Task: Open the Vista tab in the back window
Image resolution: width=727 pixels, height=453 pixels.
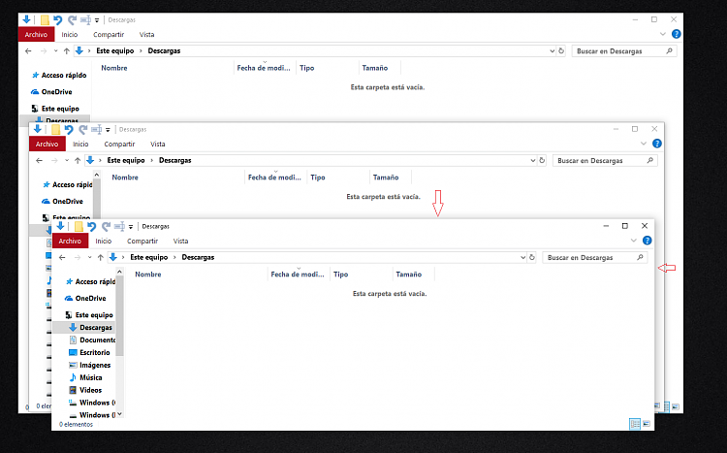Action: point(147,34)
